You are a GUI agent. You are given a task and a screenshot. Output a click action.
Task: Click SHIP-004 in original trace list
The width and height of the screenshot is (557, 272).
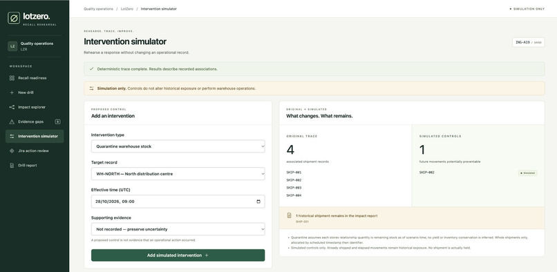coord(294,195)
